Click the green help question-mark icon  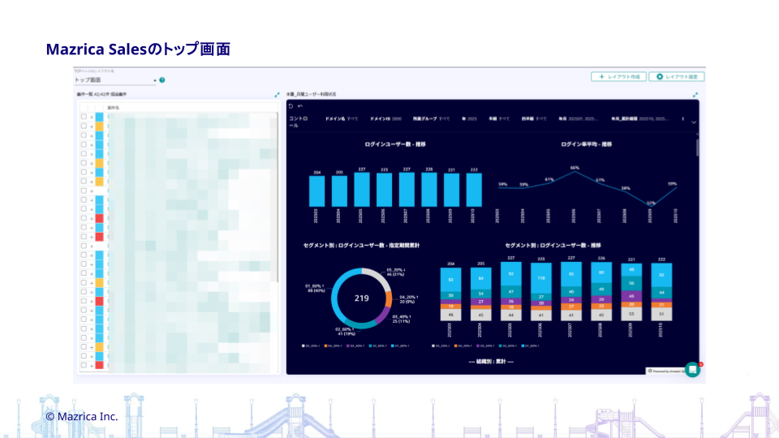[162, 80]
